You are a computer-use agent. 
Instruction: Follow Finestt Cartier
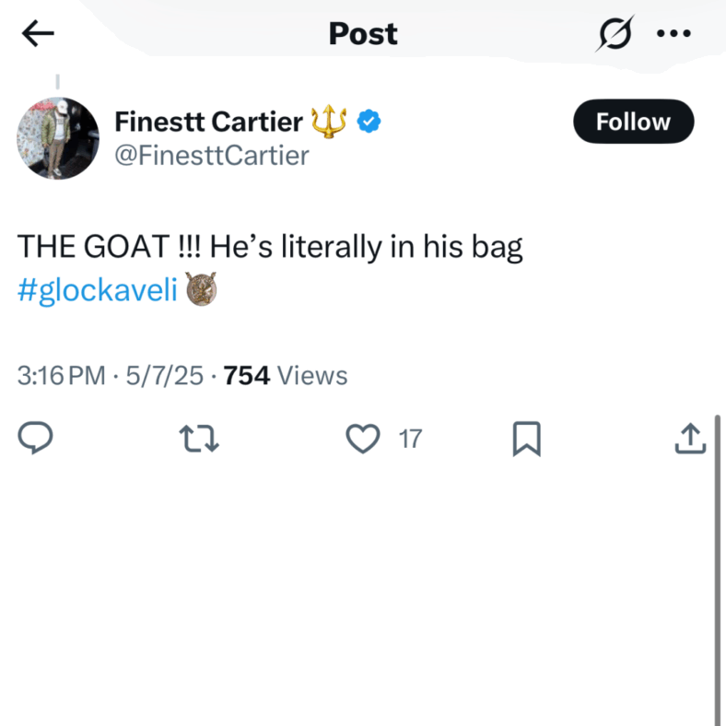tap(633, 122)
